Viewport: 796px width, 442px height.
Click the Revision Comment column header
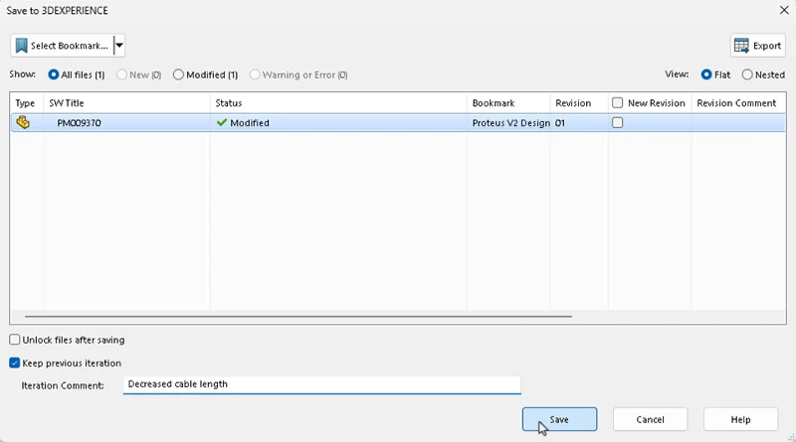click(738, 103)
